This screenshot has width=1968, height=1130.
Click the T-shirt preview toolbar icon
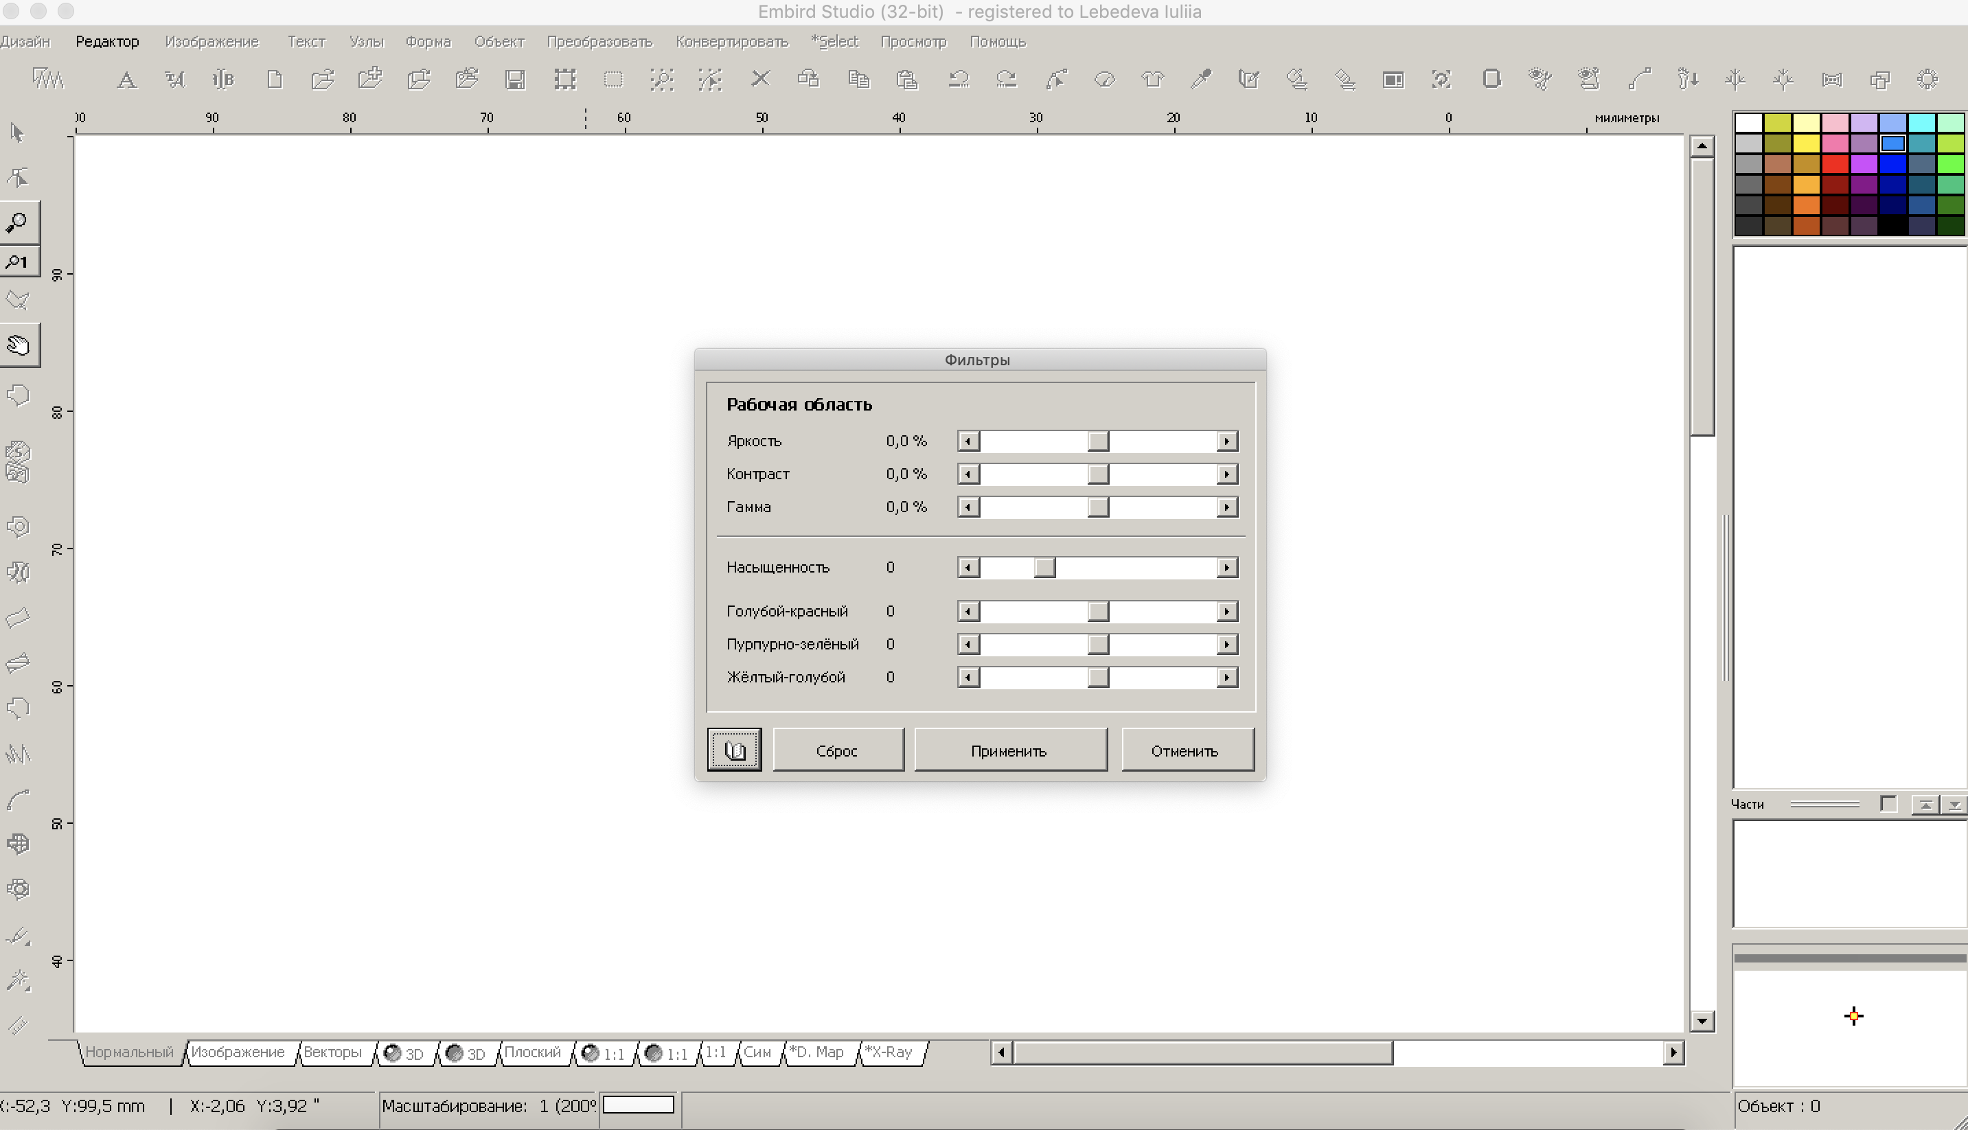tap(1152, 79)
